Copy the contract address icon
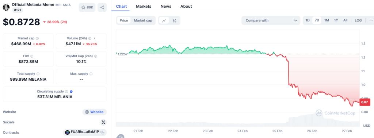The height and width of the screenshot is (138, 374). tap(102, 133)
